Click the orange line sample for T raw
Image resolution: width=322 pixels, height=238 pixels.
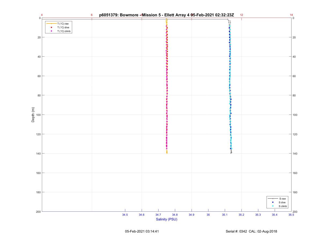[51, 24]
